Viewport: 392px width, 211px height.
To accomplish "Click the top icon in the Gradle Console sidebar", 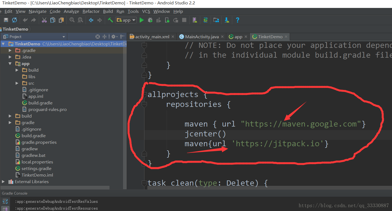I will tap(5, 201).
